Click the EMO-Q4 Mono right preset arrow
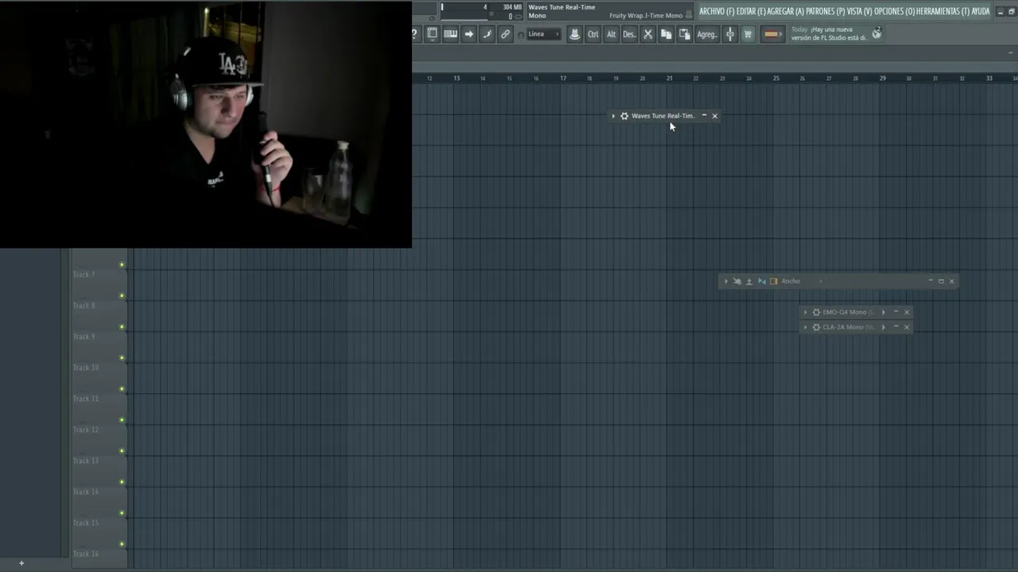 coord(883,312)
